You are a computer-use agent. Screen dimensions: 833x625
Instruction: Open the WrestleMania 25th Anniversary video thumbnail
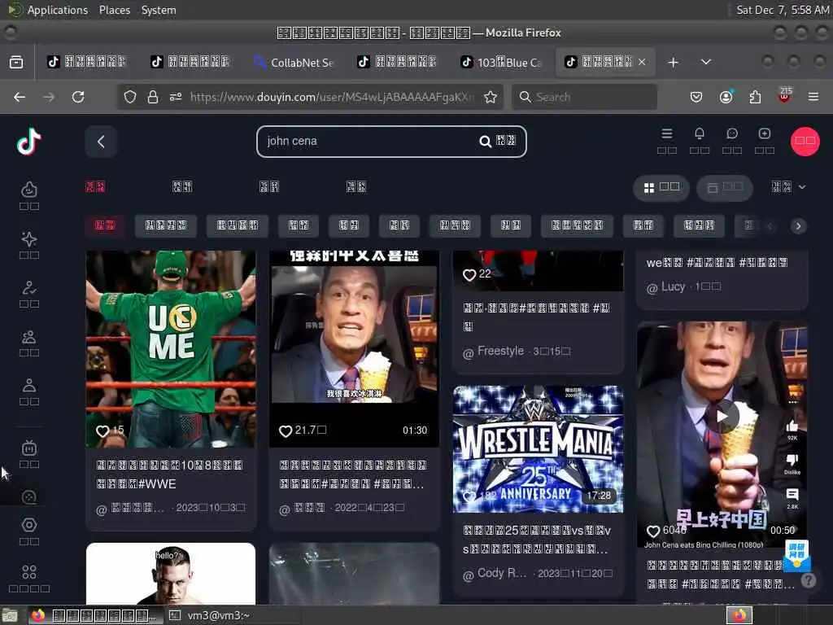[539, 449]
